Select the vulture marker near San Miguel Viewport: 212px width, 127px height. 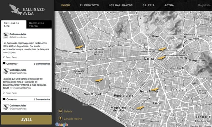[99, 80]
